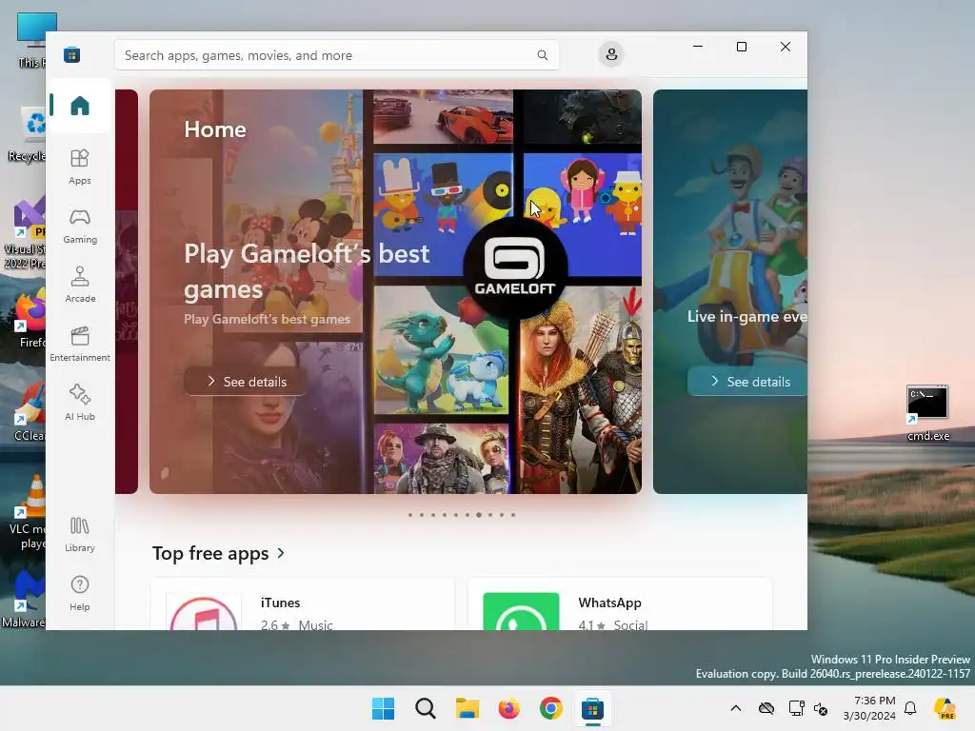Click the search magnifier icon in search box

tap(542, 55)
